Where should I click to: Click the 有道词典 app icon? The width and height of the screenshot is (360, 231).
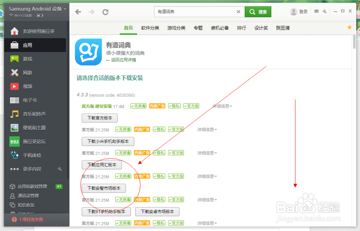tap(89, 52)
